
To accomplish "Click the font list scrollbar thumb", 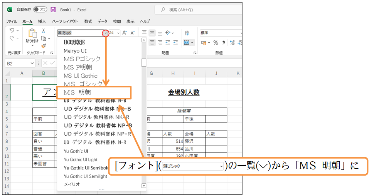I will (x=144, y=63).
